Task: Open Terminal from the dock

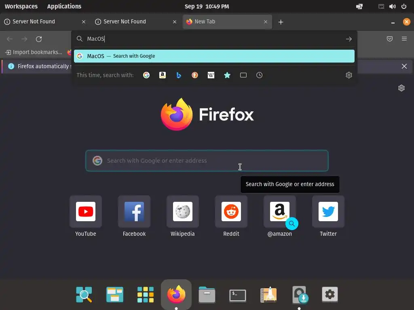Action: tap(238, 295)
